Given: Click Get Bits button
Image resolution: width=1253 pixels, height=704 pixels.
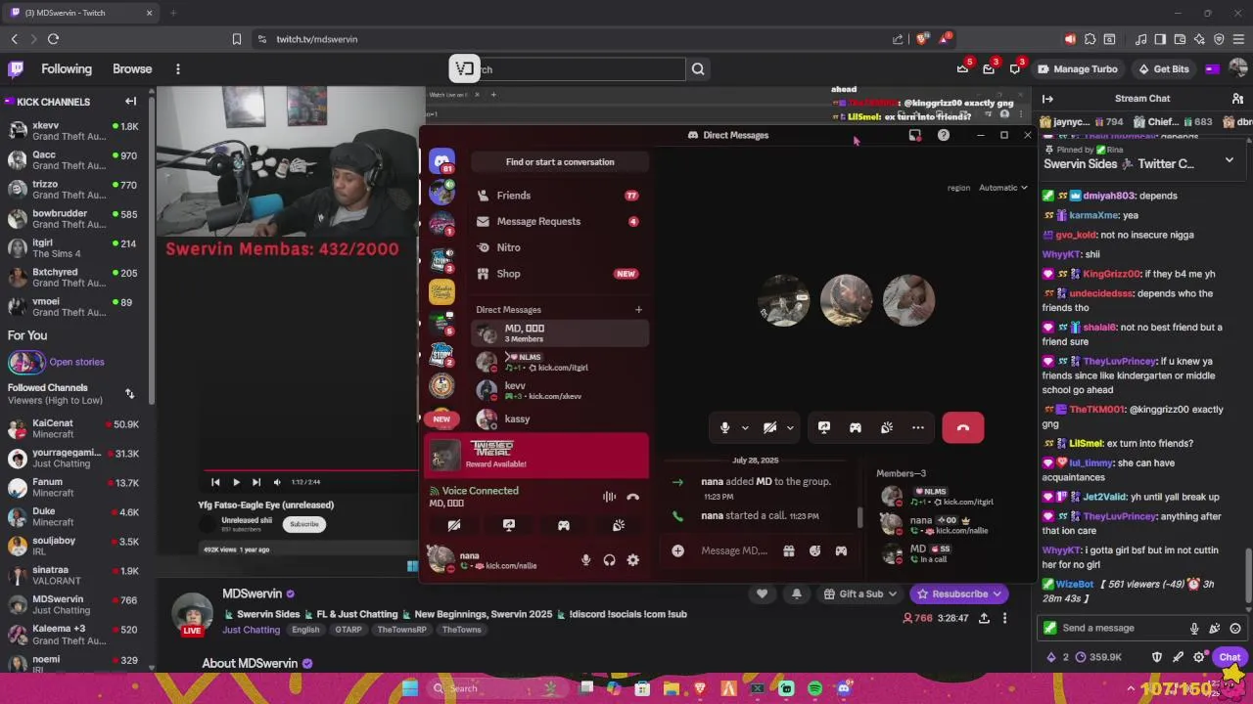Looking at the screenshot, I should (1163, 69).
